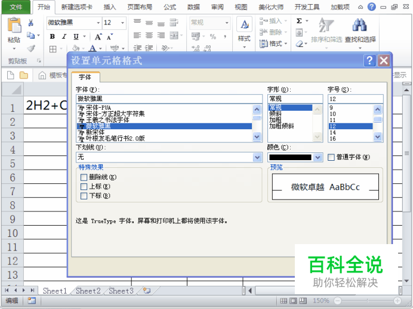Click the Find and Select binoculars icon
Viewport: 413px width, 309px height.
click(x=360, y=25)
